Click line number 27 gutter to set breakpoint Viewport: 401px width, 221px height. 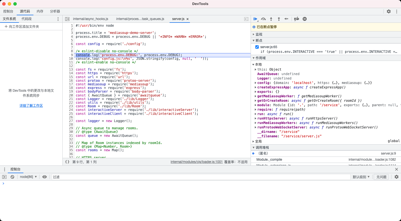71,121
